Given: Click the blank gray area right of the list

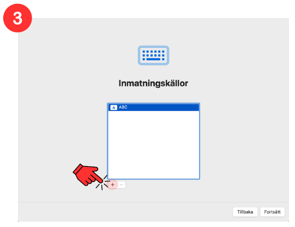Looking at the screenshot, I should point(245,141).
